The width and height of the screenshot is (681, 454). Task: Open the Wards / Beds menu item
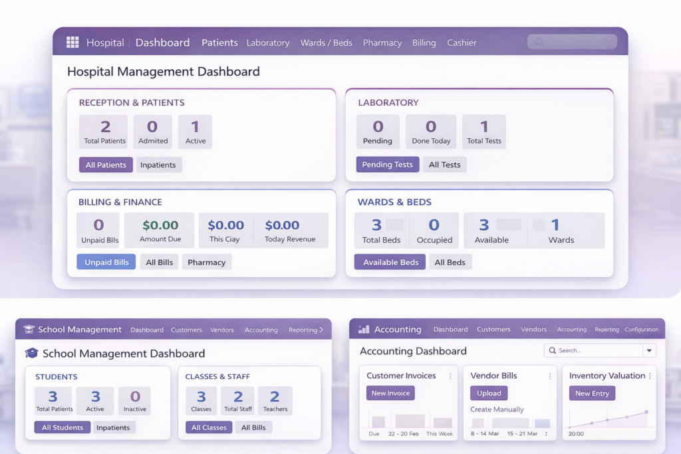[x=326, y=43]
